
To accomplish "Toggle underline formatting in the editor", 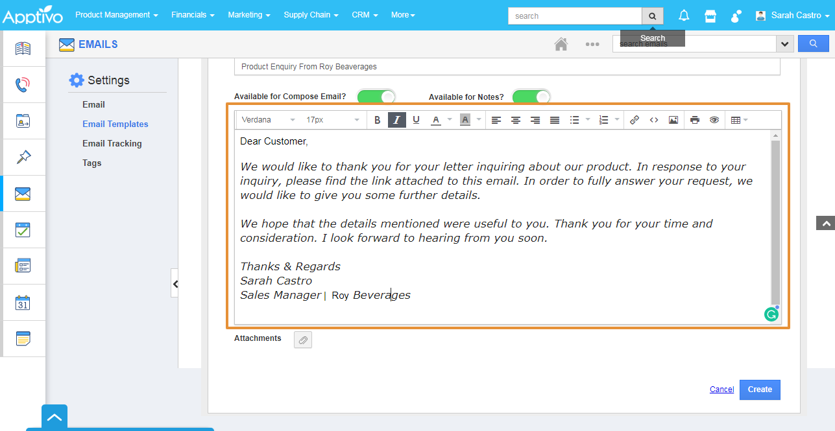I will (x=416, y=120).
